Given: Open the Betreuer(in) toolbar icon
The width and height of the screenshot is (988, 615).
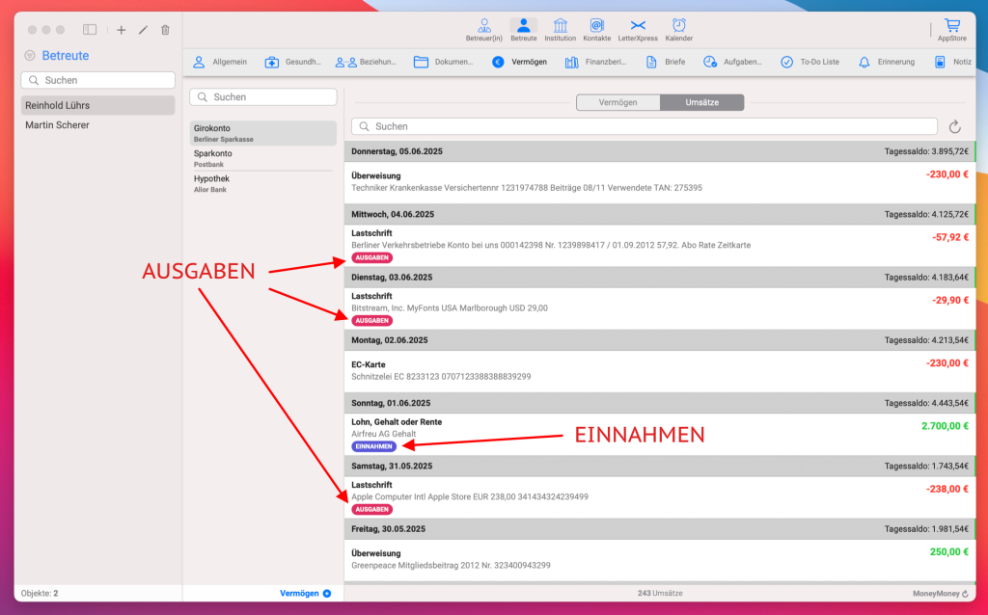Looking at the screenshot, I should (x=484, y=30).
